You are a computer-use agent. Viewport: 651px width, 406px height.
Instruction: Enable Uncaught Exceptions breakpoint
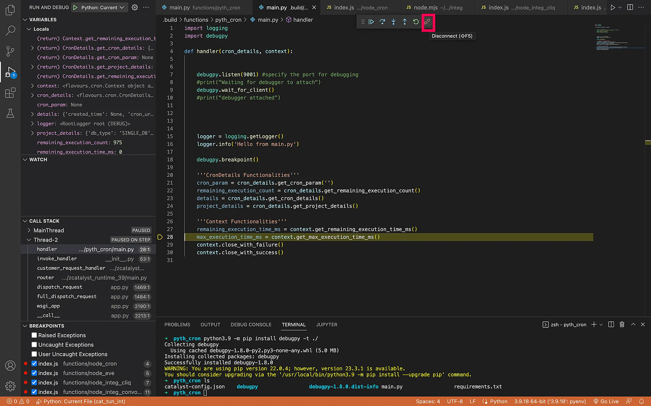coord(34,345)
